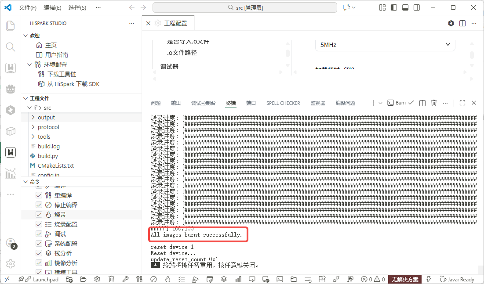Switch to the 调试控制台 panel tab
484x284 pixels.
click(203, 103)
